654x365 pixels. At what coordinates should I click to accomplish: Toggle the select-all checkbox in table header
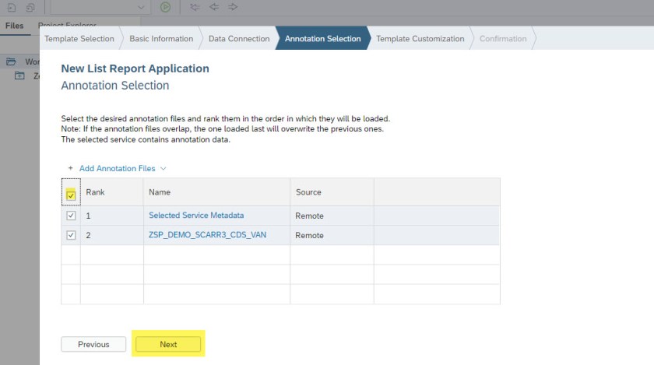[x=71, y=195]
